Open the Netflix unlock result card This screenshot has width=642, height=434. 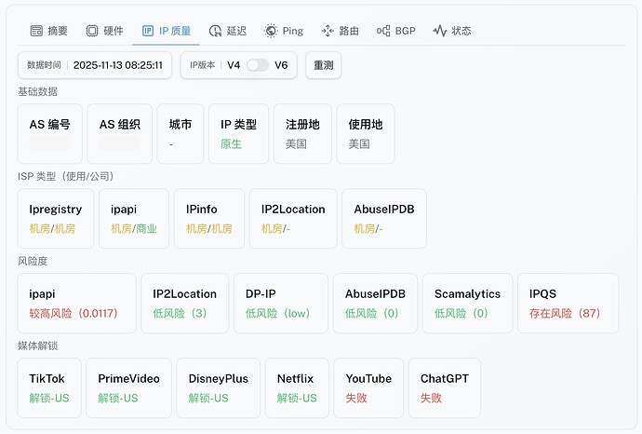(x=296, y=387)
